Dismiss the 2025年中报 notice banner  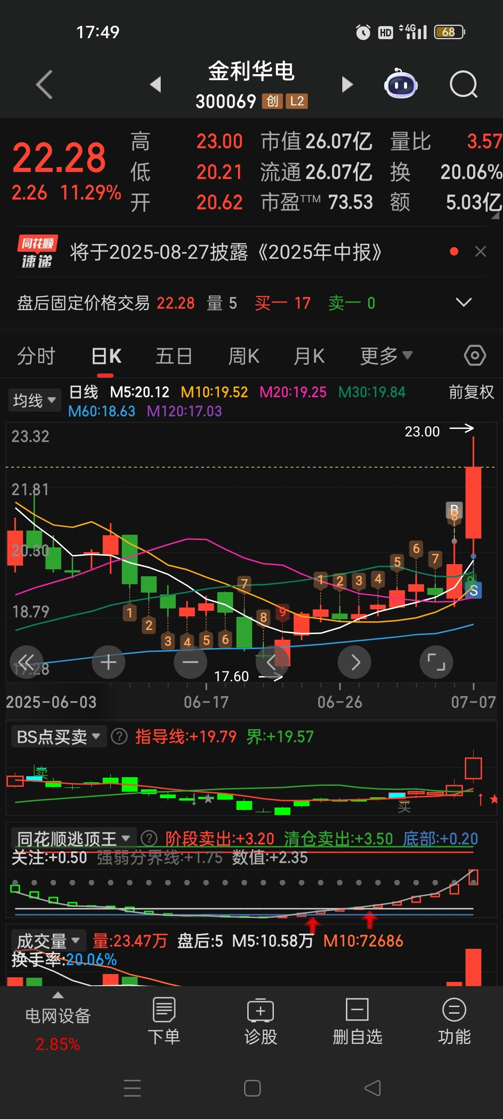click(x=481, y=252)
